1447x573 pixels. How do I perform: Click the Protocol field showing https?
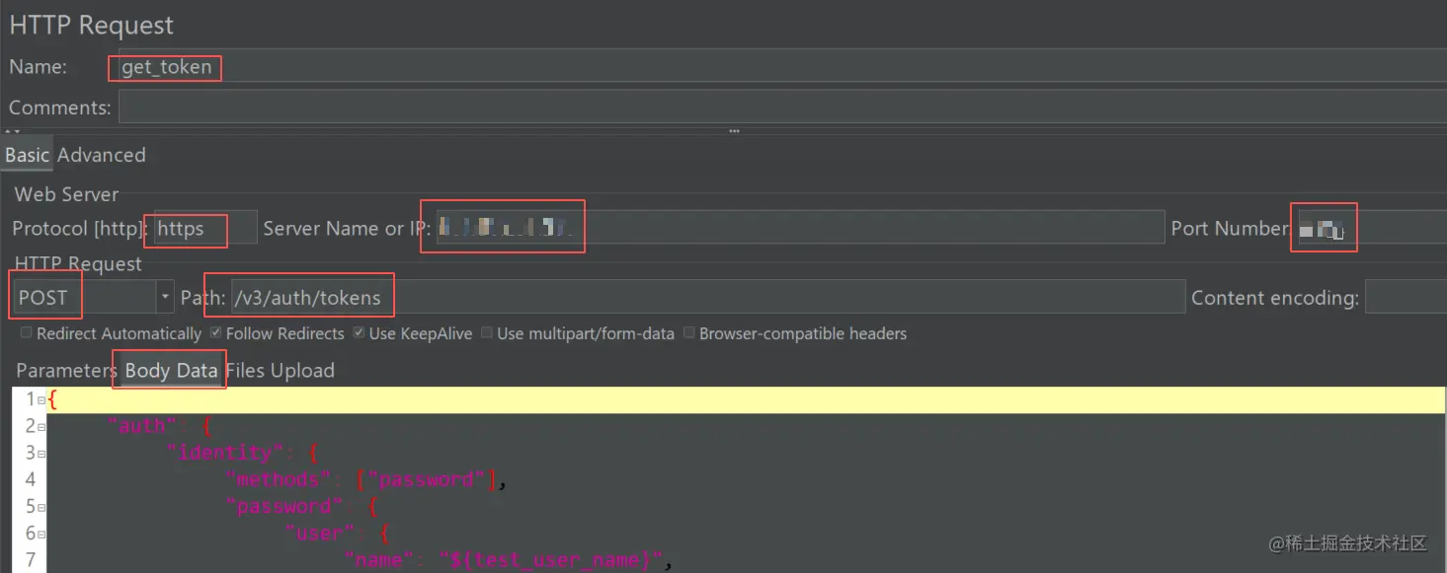(x=204, y=228)
